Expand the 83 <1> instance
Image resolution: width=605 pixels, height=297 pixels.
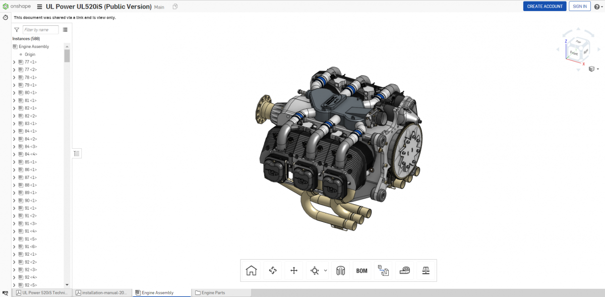14,124
